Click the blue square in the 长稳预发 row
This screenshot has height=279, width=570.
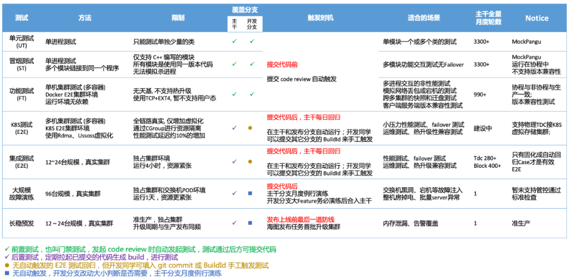pos(250,223)
